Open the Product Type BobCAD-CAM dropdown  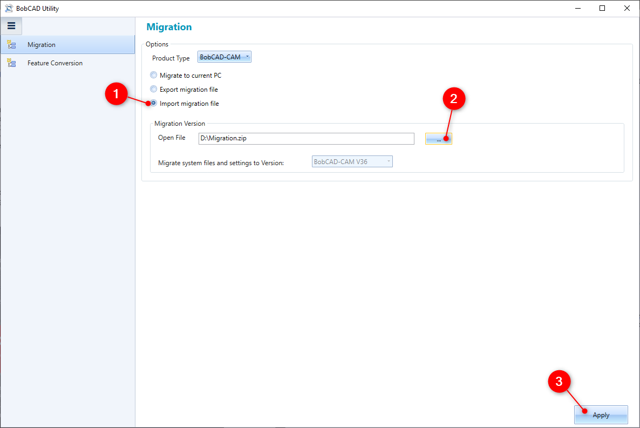tap(224, 57)
